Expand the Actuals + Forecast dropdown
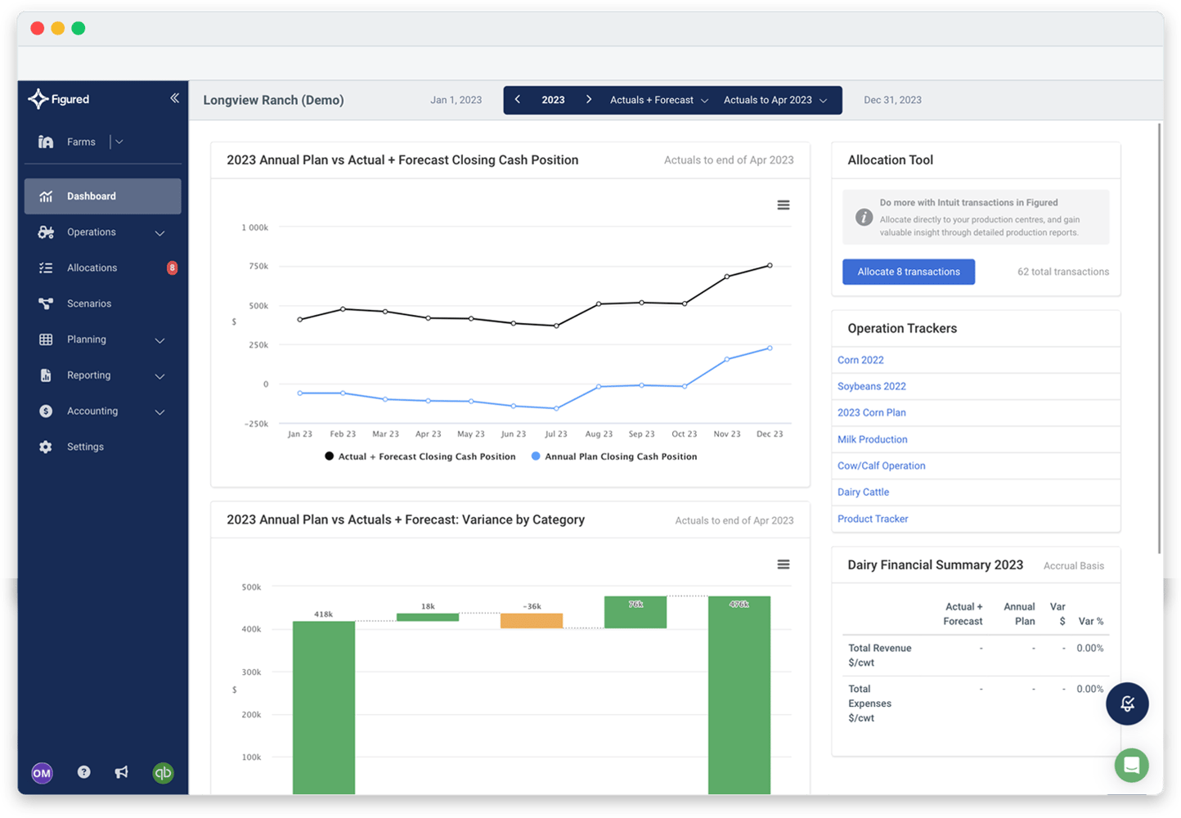This screenshot has width=1181, height=818. click(658, 99)
